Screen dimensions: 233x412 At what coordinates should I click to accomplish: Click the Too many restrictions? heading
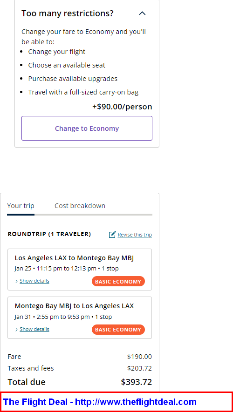pyautogui.click(x=67, y=13)
